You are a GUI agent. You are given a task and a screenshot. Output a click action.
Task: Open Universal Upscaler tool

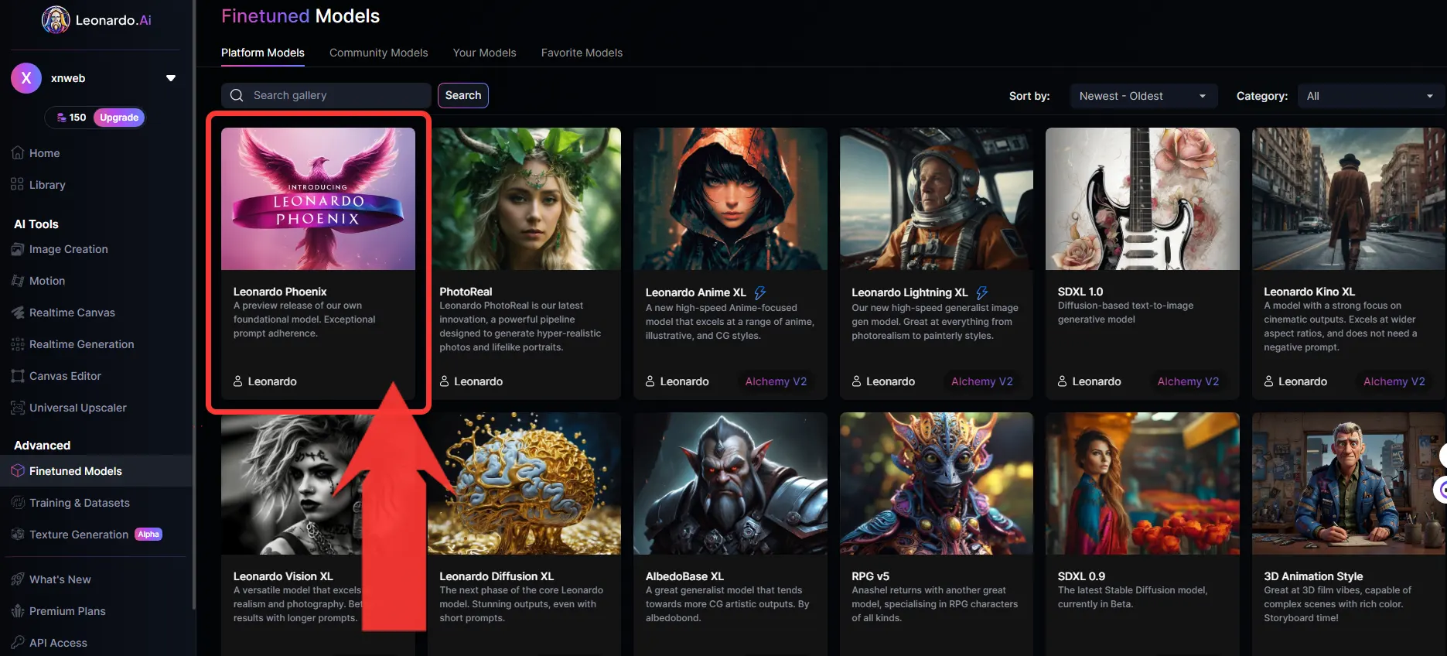click(69, 408)
